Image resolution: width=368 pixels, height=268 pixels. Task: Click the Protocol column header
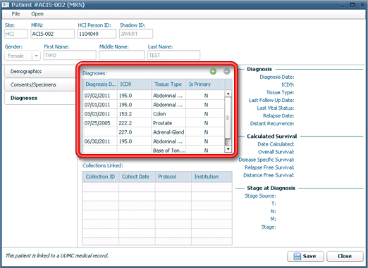pyautogui.click(x=173, y=177)
